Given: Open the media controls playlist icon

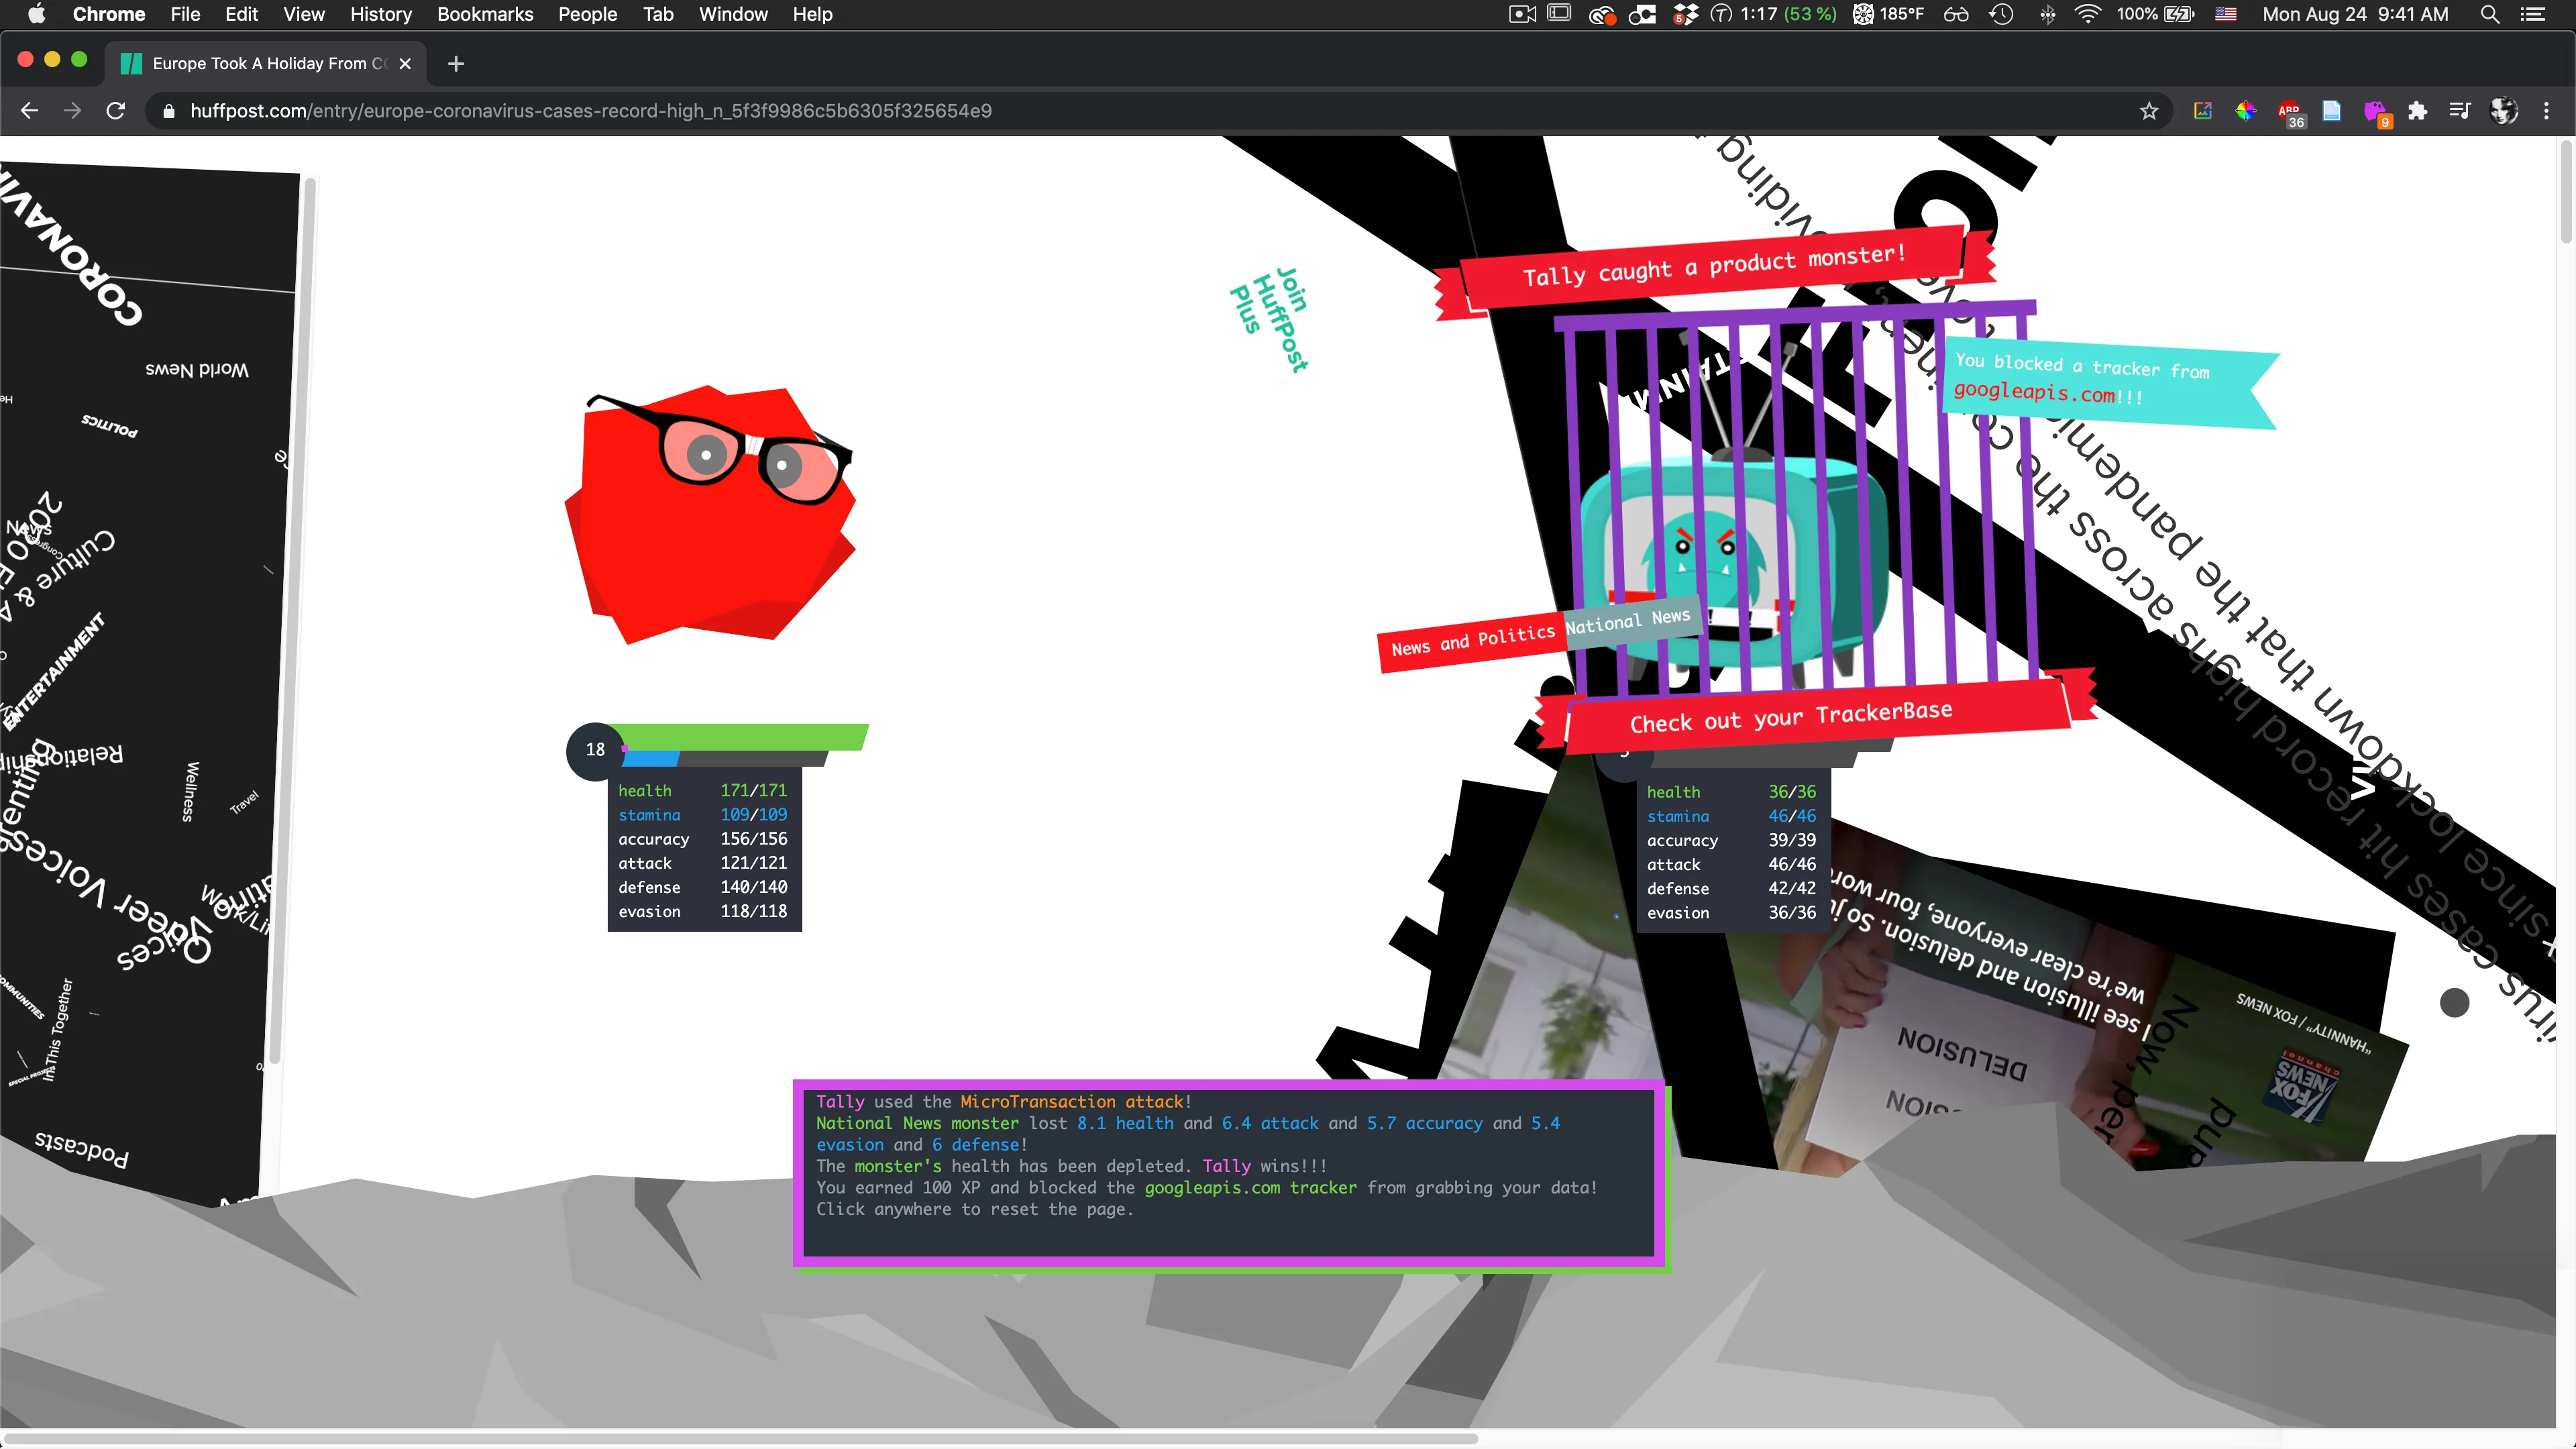Looking at the screenshot, I should pos(2460,111).
